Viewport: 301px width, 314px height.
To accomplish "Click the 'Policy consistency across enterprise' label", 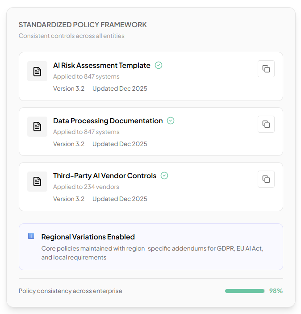I will (x=70, y=291).
